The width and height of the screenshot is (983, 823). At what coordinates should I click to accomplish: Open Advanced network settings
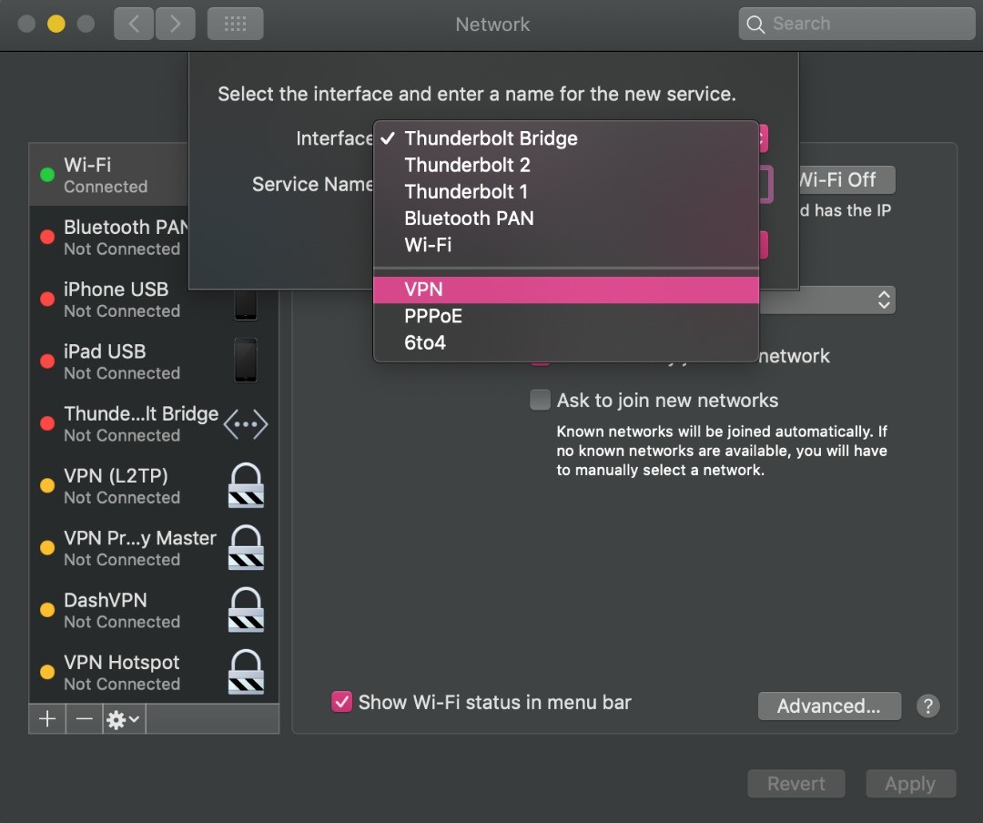click(828, 706)
